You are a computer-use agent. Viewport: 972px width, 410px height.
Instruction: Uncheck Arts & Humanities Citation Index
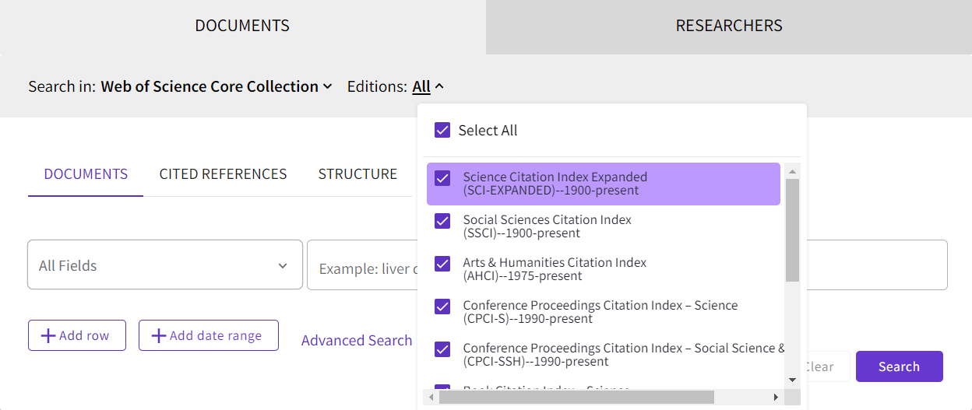[x=442, y=264]
